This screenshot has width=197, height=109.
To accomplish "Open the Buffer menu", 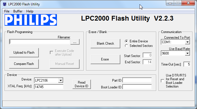I will (x=18, y=11).
